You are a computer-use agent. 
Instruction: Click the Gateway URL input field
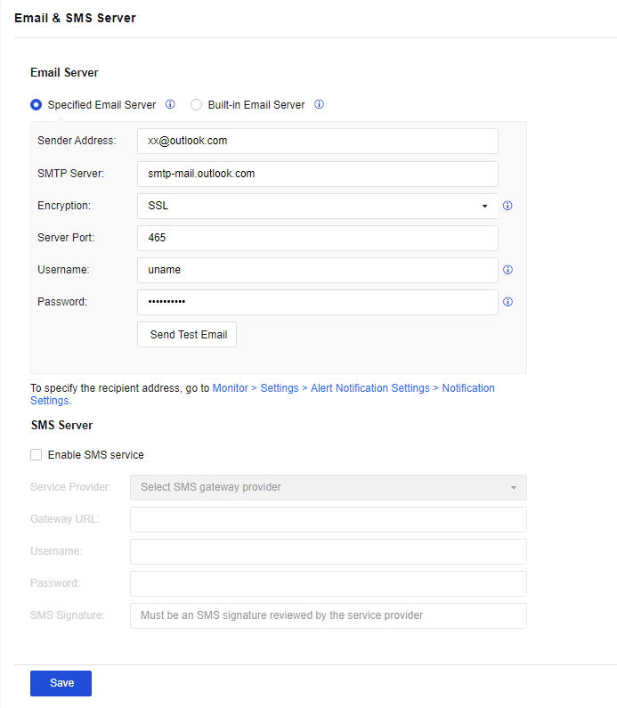(x=328, y=519)
